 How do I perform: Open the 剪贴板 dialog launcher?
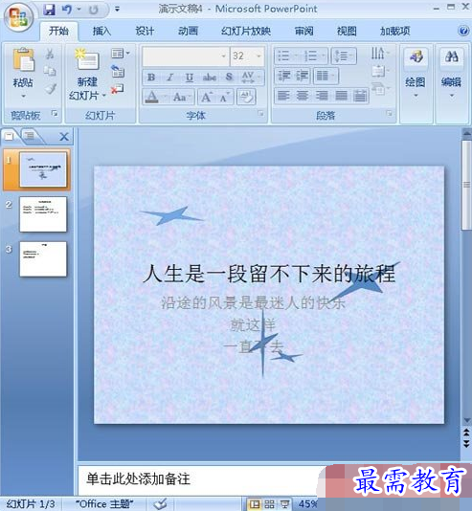(55, 114)
